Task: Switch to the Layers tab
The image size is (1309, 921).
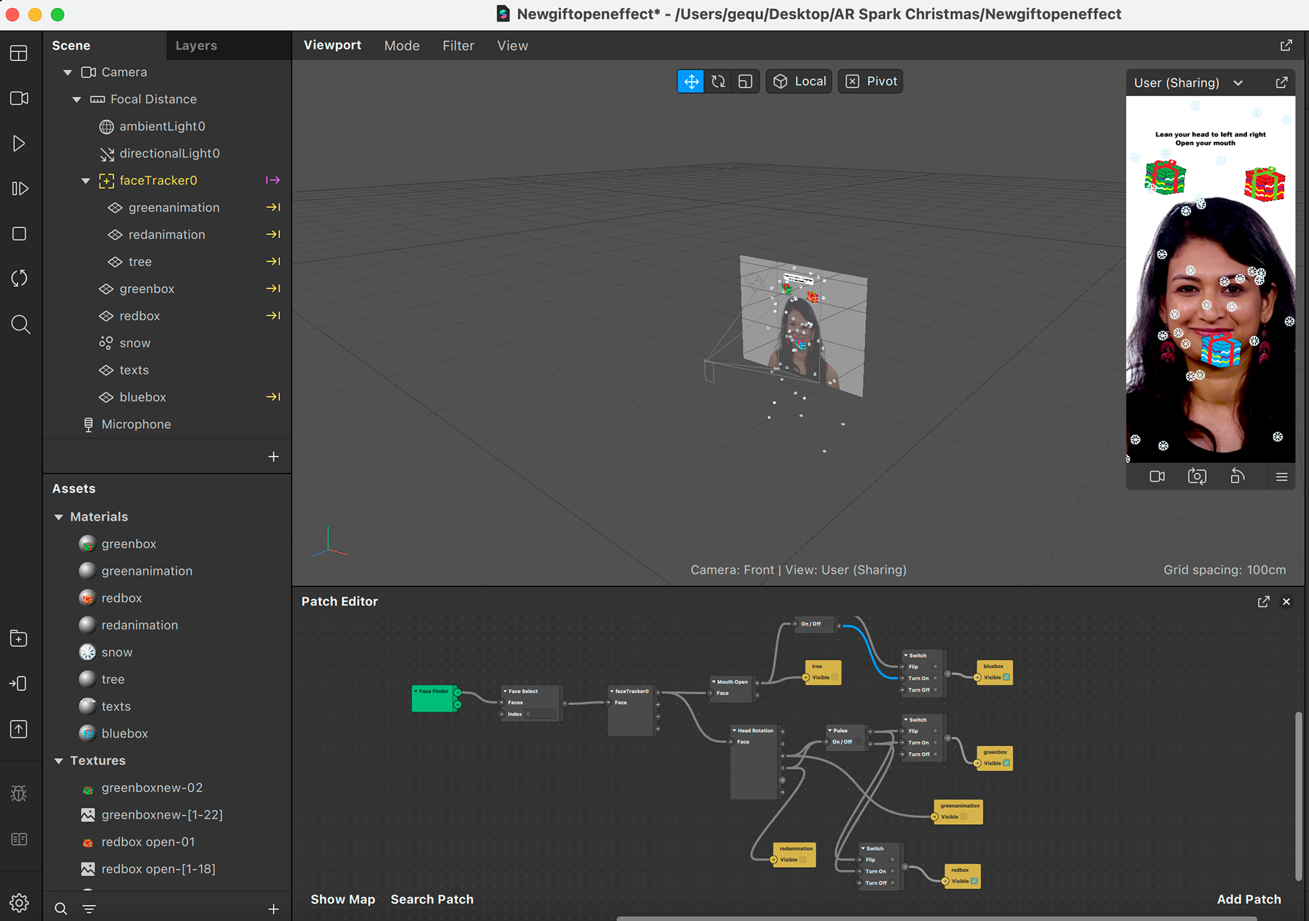Action: (196, 46)
